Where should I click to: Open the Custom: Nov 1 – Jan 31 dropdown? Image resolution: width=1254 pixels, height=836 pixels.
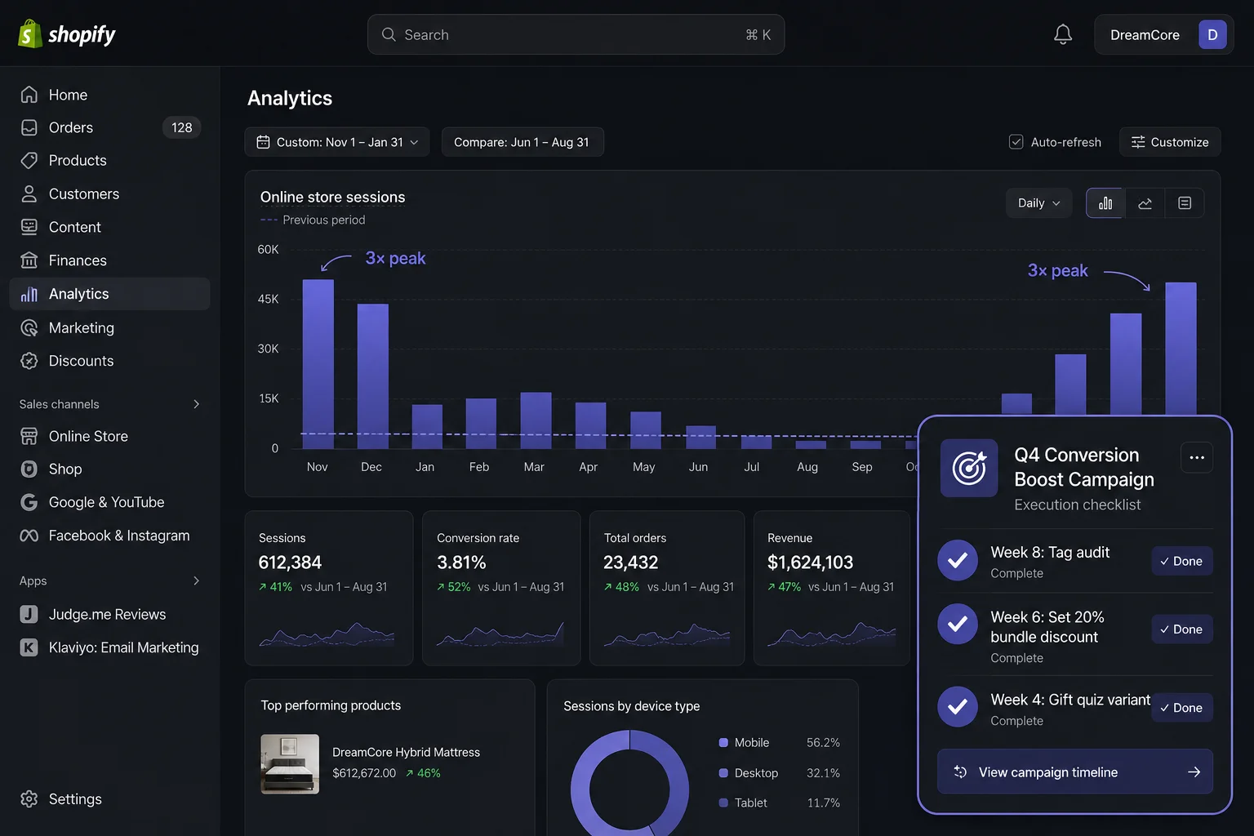[337, 142]
